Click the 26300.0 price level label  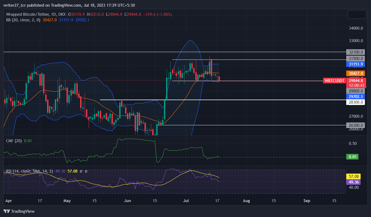pyautogui.click(x=355, y=125)
